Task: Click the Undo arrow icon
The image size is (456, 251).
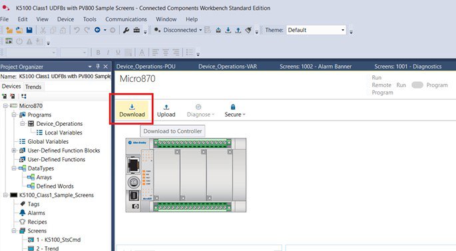Action: 77,30
